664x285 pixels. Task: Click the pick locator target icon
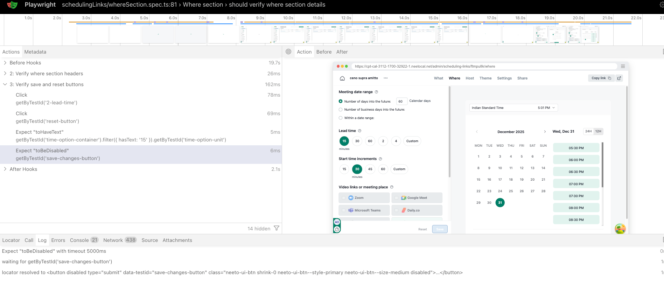[x=288, y=51]
